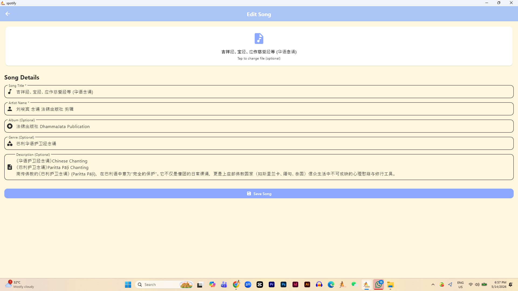Edit the Song Title input field
This screenshot has height=291, width=518.
pos(259,92)
